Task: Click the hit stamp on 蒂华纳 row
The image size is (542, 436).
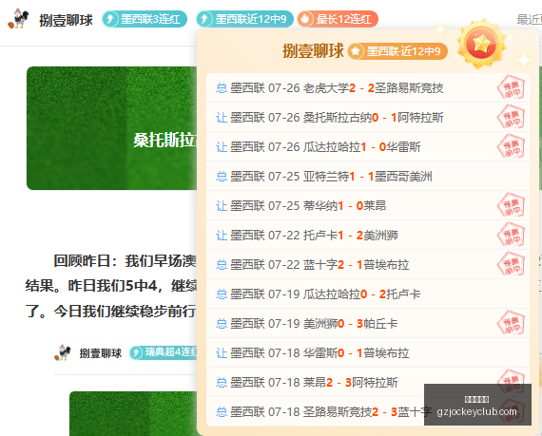Action: [511, 206]
